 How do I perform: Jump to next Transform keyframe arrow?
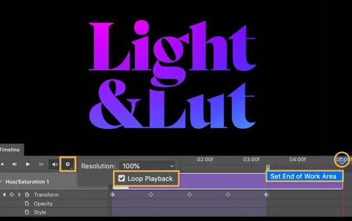pyautogui.click(x=19, y=195)
